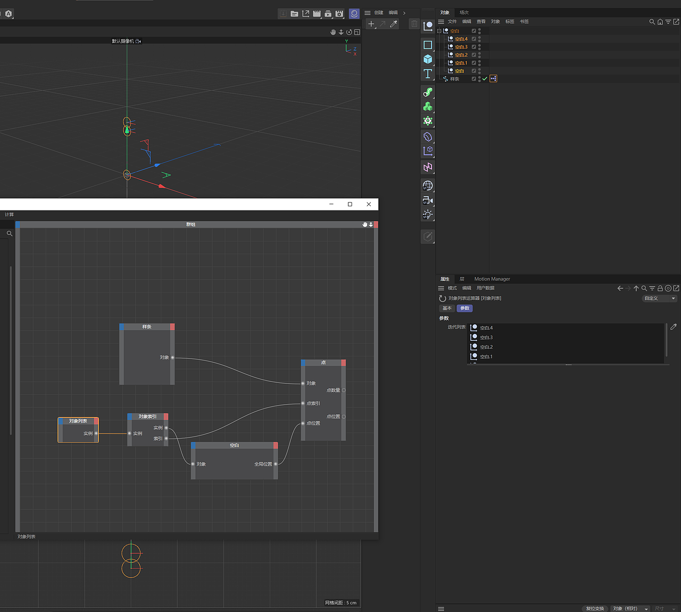Open the green generators icon in the toolbar
Screen dimensions: 681x612
[428, 106]
